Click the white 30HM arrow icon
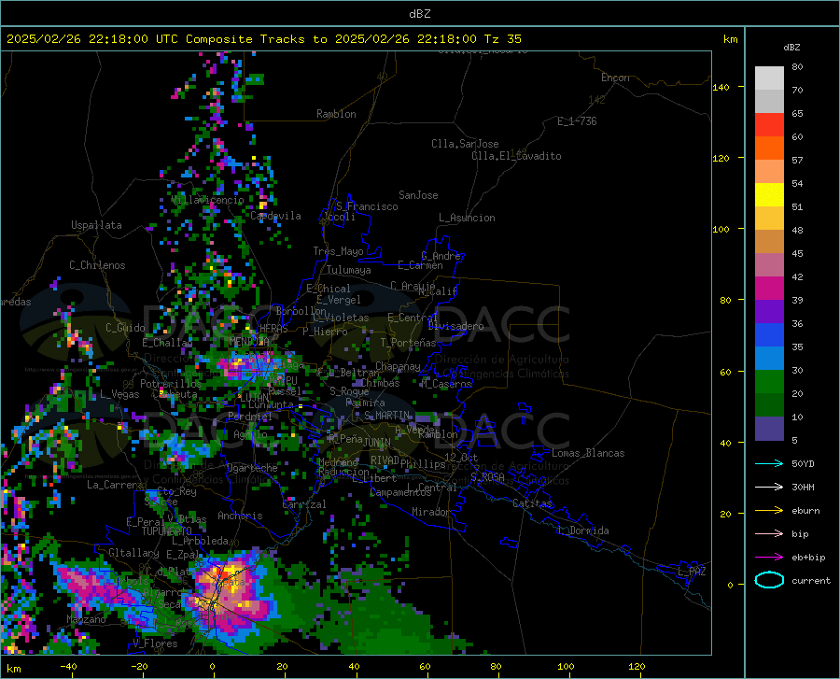The width and height of the screenshot is (840, 679). click(769, 488)
